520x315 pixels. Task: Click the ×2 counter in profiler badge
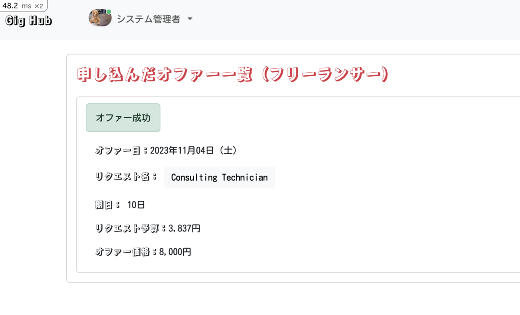(x=39, y=6)
